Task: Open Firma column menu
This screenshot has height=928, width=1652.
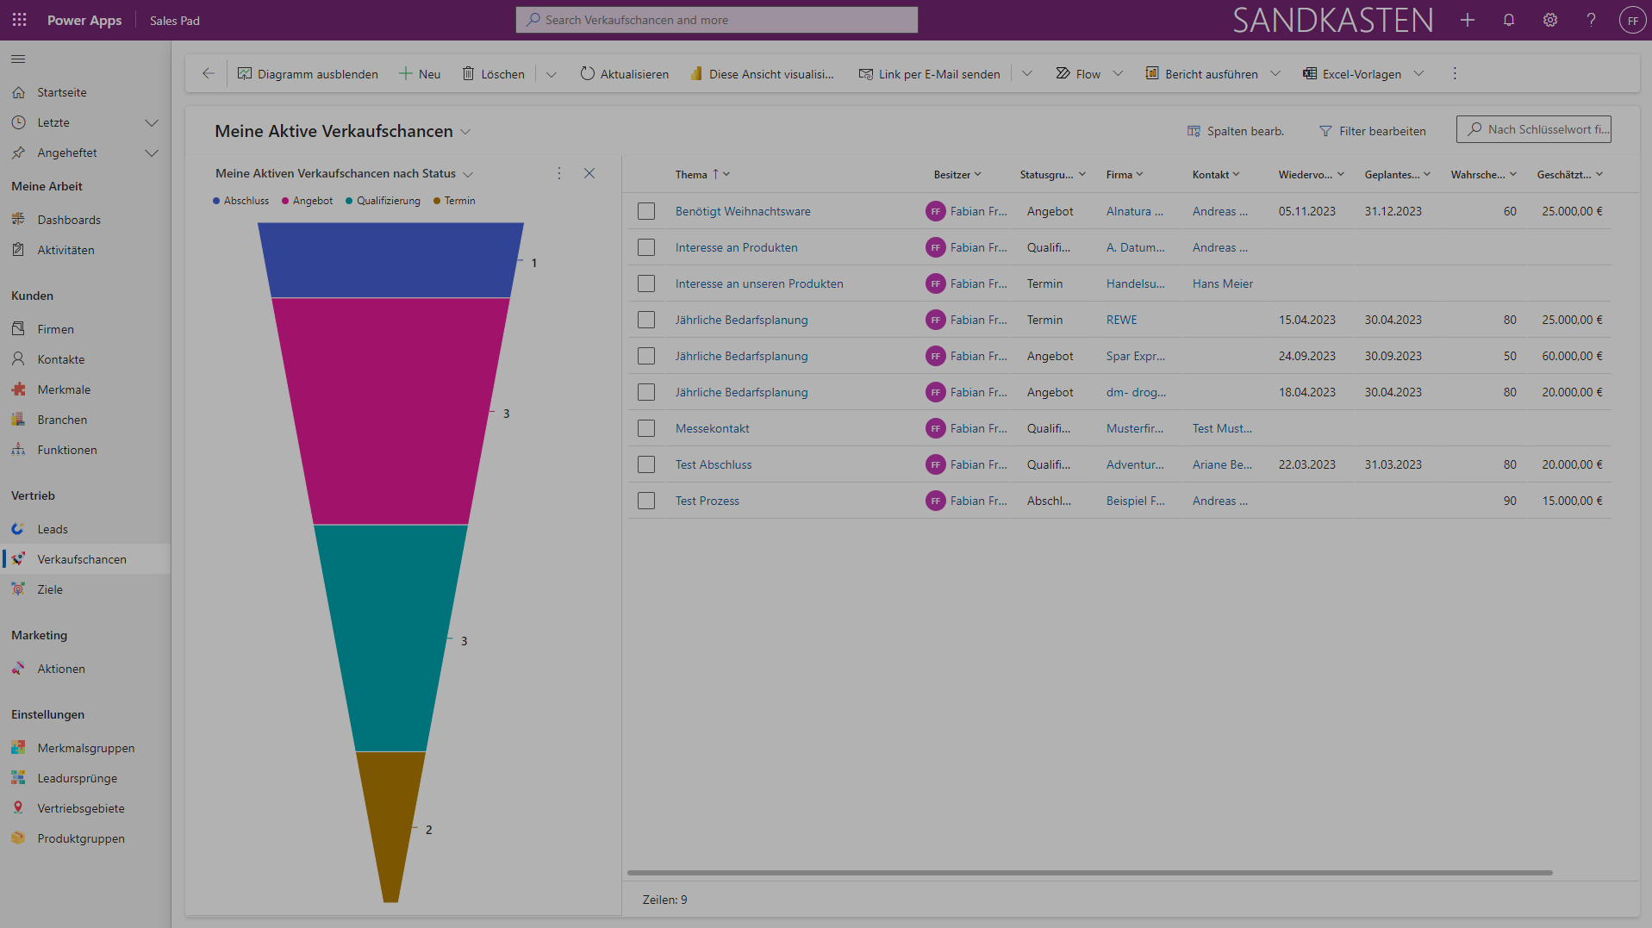Action: click(x=1125, y=174)
